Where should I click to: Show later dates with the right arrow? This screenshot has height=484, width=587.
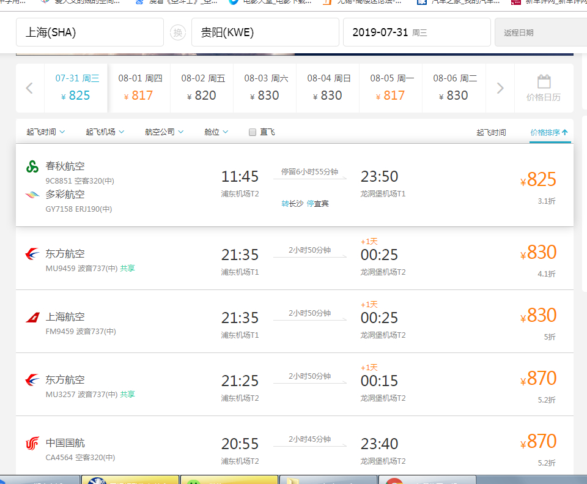pos(500,88)
